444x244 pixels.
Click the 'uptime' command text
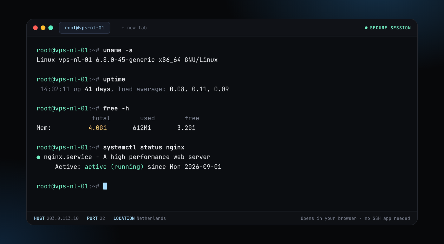coord(114,79)
